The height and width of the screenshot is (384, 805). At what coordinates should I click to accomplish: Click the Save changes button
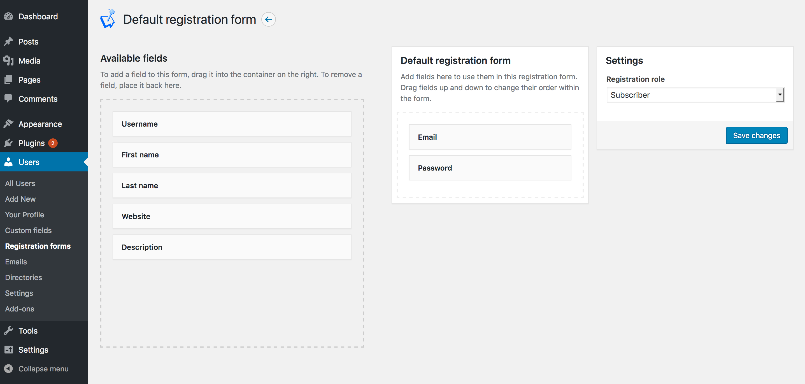757,135
